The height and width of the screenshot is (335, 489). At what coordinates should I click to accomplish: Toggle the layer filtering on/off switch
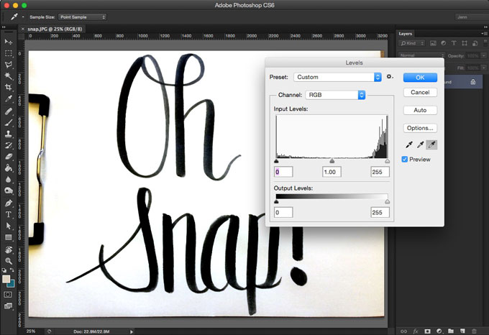[485, 42]
